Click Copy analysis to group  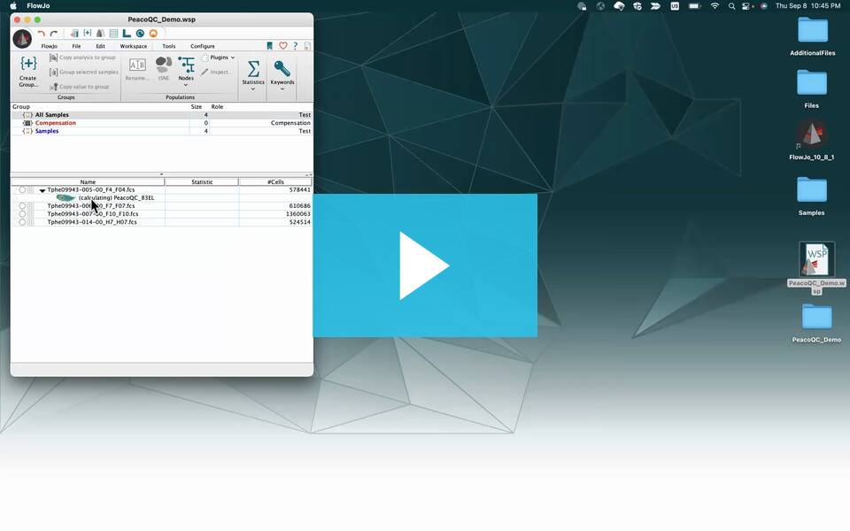click(83, 58)
